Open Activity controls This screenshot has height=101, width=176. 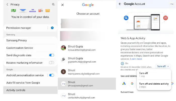tap(30, 90)
